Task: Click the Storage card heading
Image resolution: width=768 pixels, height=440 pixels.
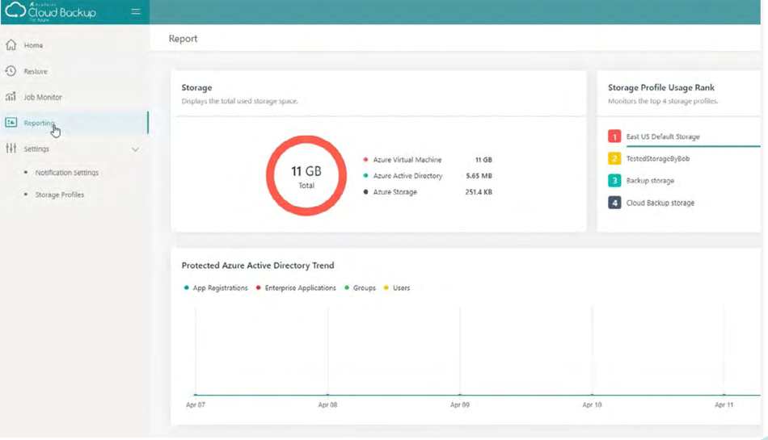Action: point(196,87)
